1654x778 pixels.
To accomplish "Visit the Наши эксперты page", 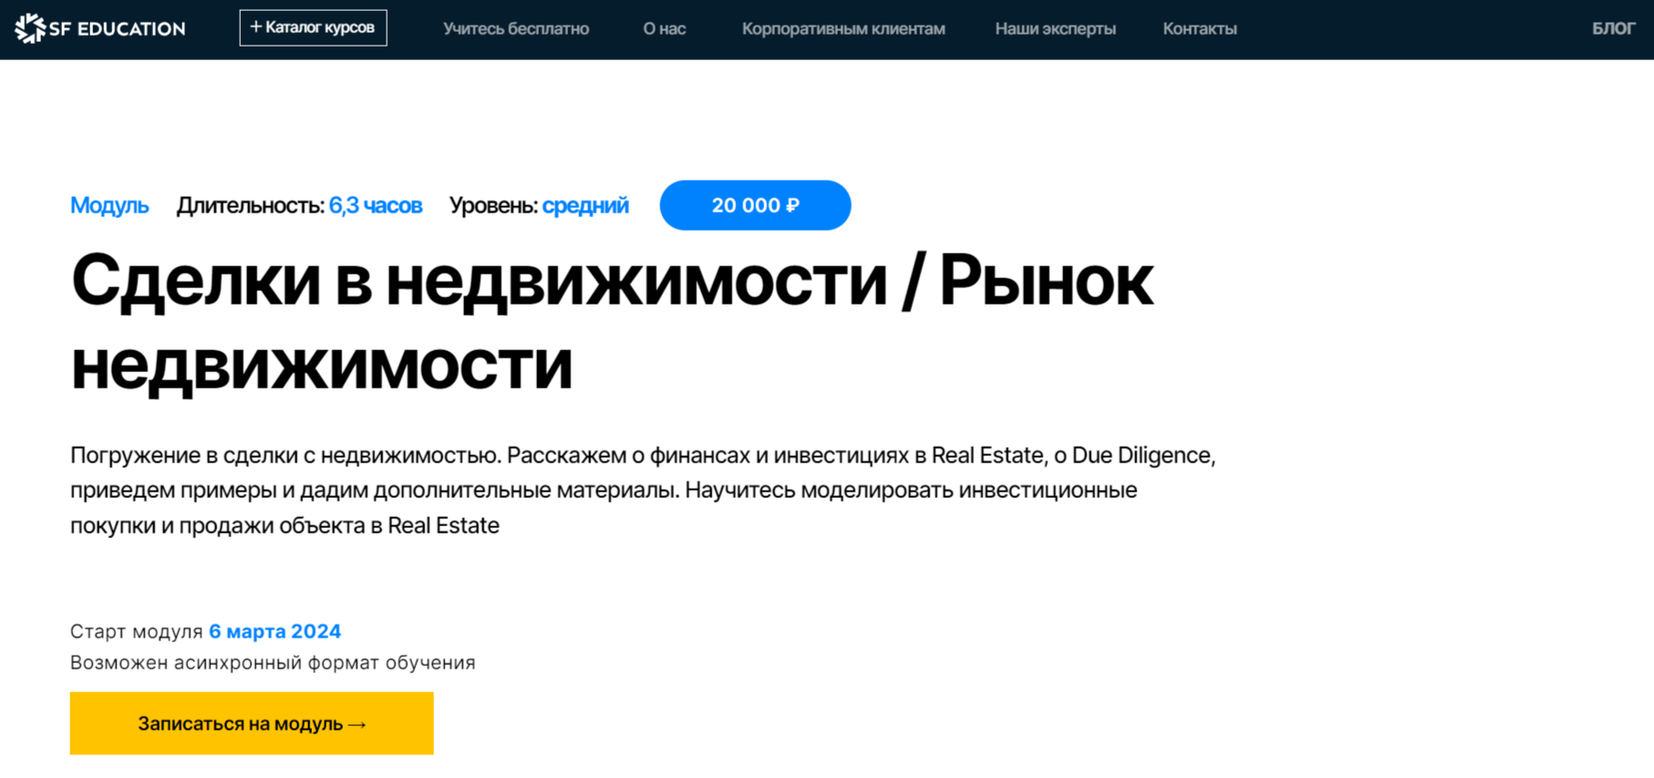I will (x=1055, y=29).
